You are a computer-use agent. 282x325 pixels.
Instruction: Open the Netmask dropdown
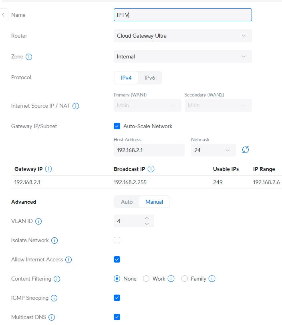212,150
